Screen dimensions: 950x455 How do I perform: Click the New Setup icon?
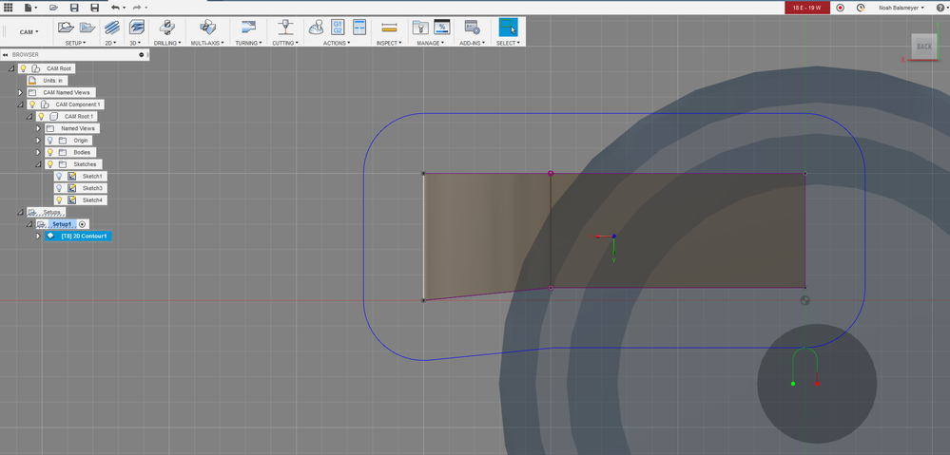(66, 28)
